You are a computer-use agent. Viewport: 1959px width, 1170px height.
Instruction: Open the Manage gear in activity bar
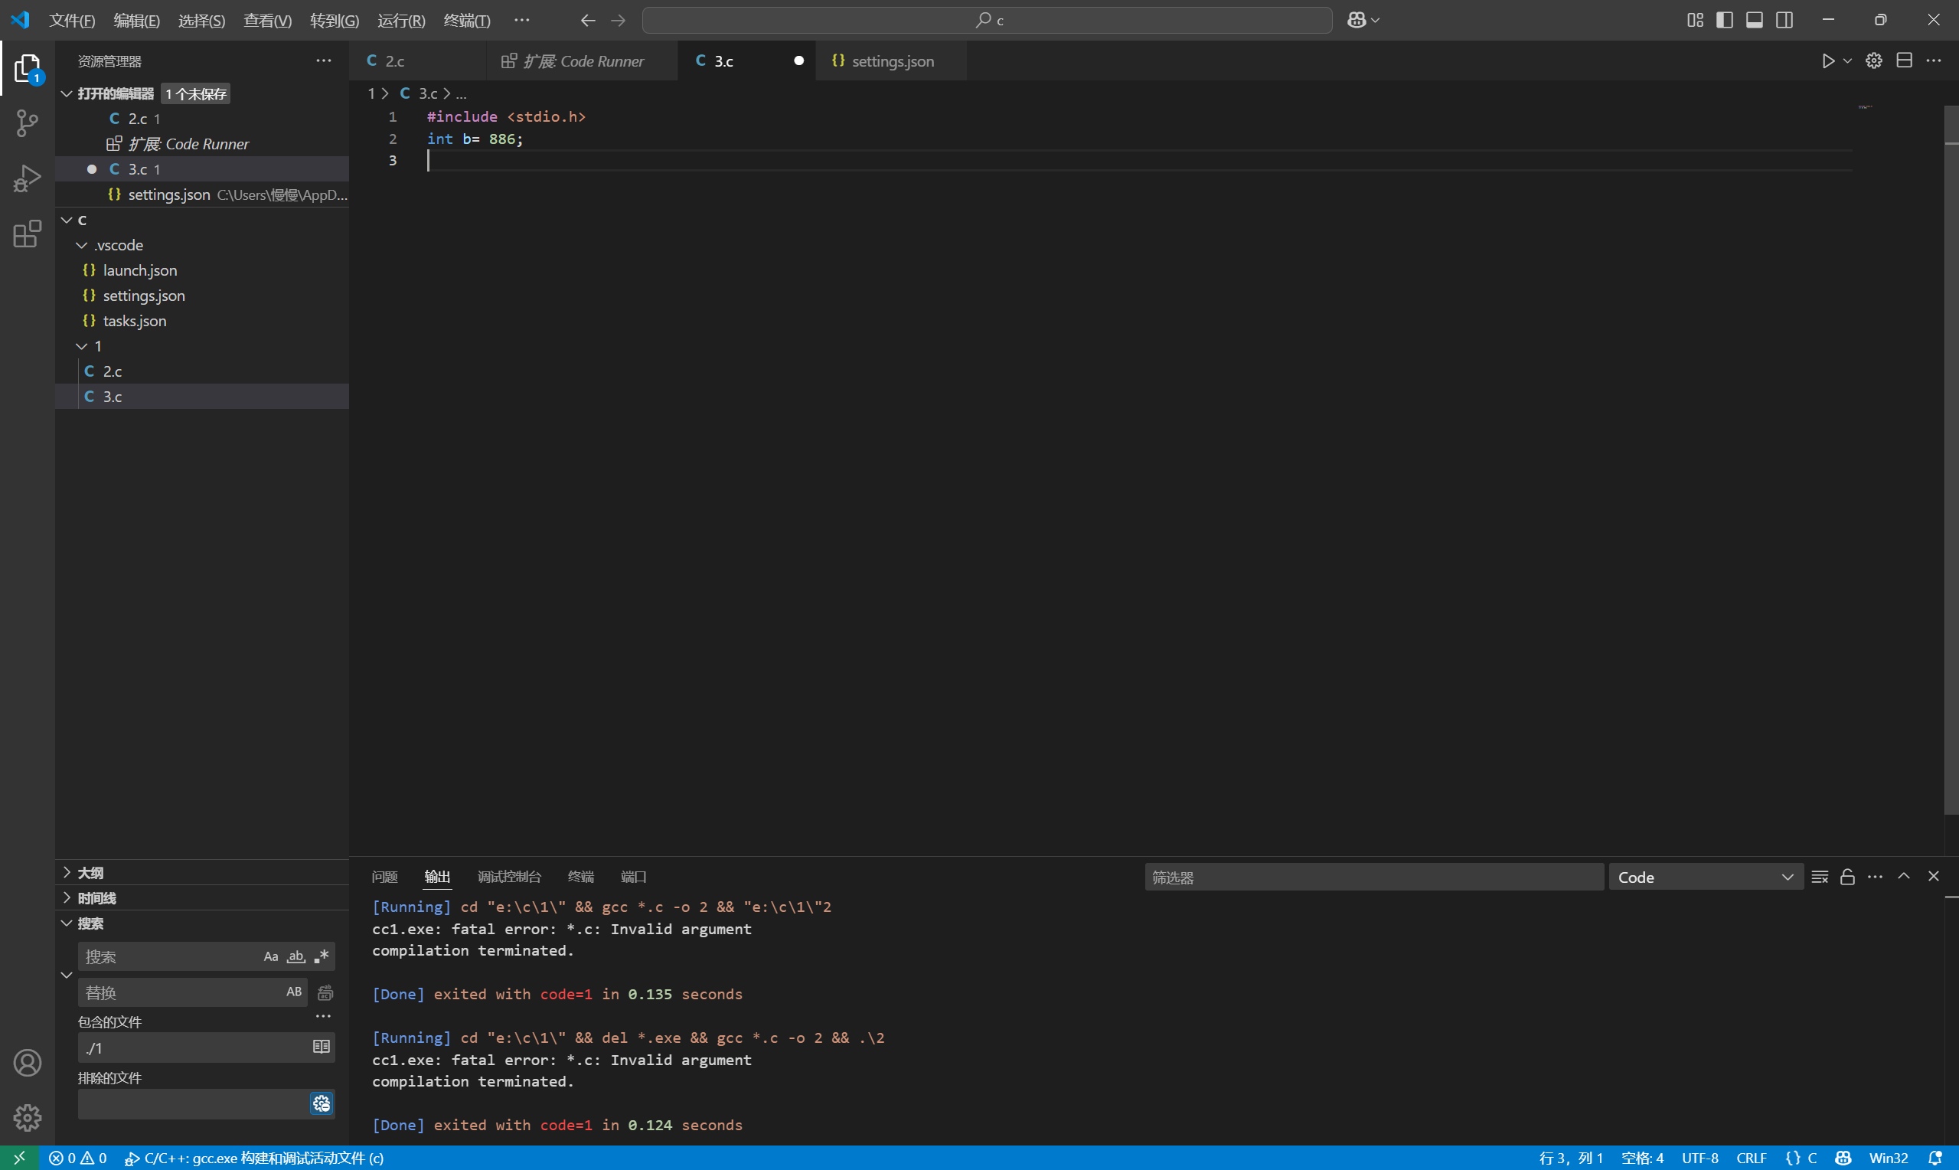tap(27, 1117)
